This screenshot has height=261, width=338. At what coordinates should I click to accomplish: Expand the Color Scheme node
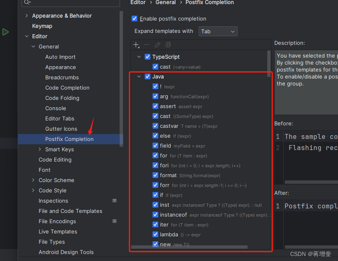tap(33, 180)
